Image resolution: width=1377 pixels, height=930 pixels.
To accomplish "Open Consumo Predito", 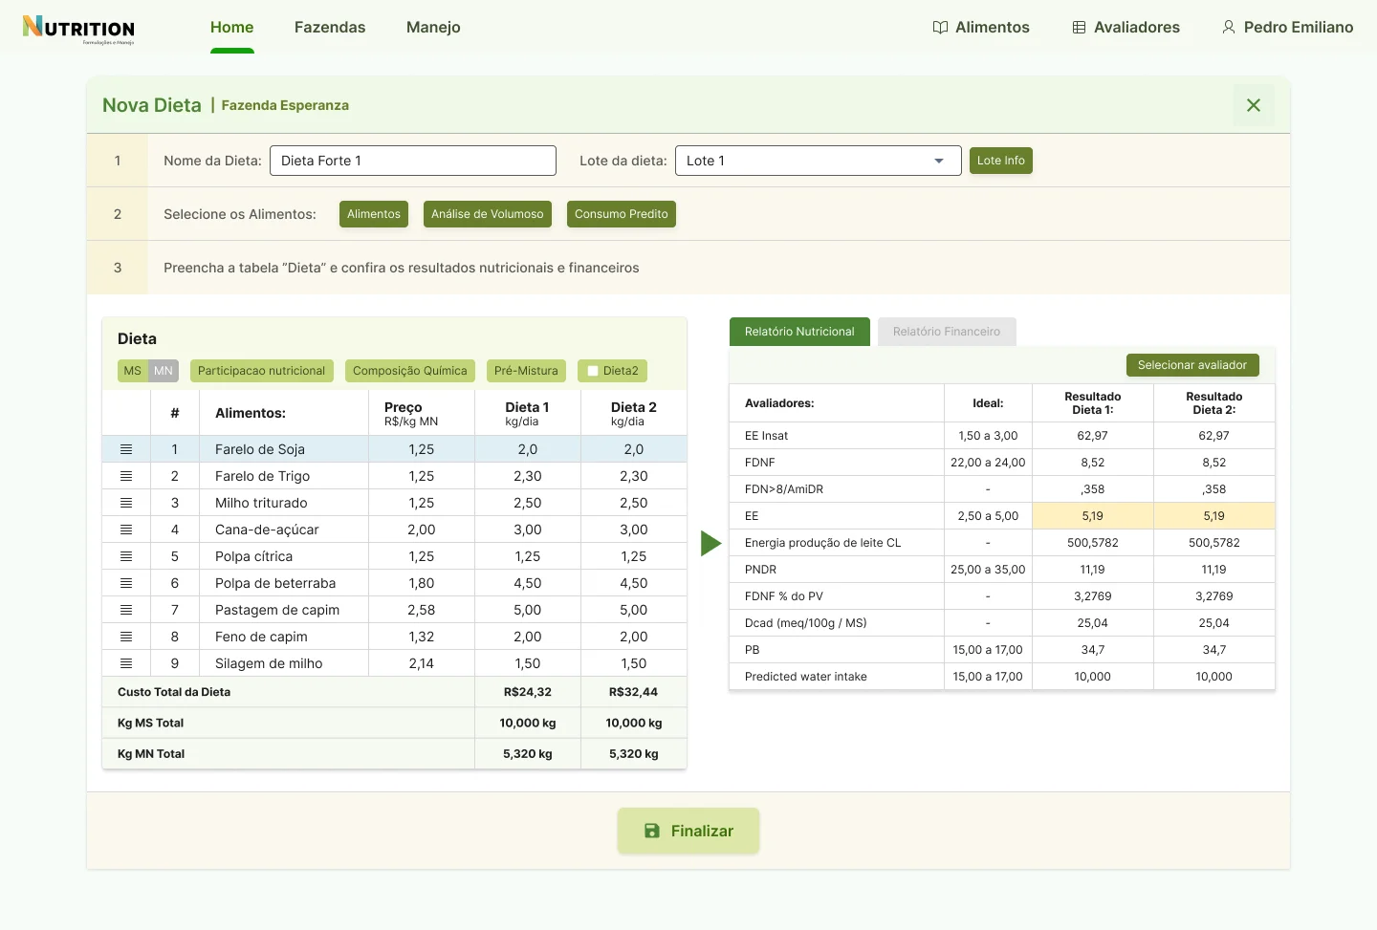I will [622, 214].
